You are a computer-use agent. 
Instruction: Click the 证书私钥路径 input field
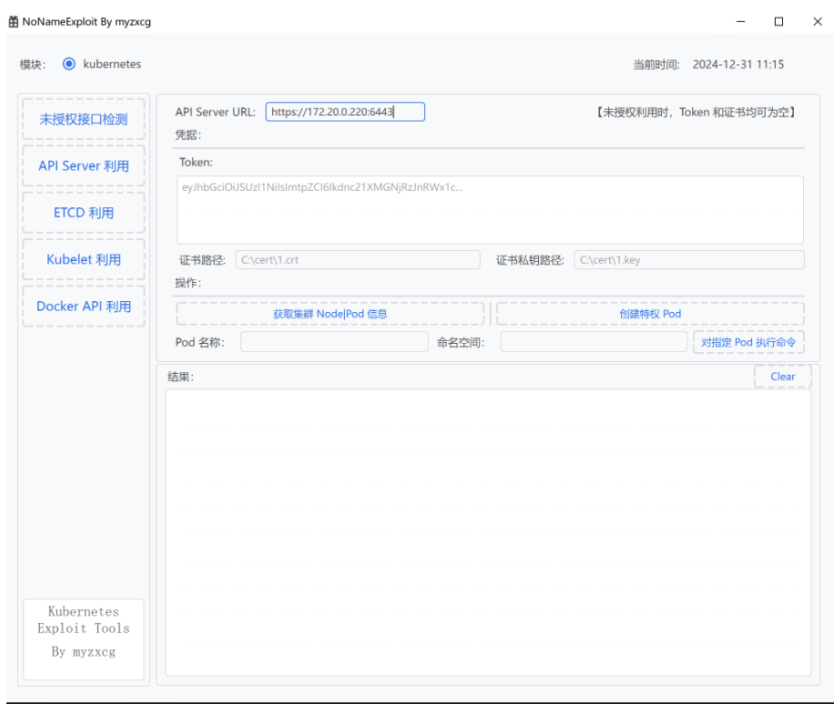coord(689,260)
